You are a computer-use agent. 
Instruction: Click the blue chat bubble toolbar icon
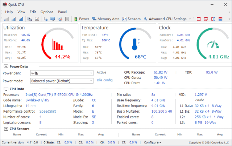point(53,19)
